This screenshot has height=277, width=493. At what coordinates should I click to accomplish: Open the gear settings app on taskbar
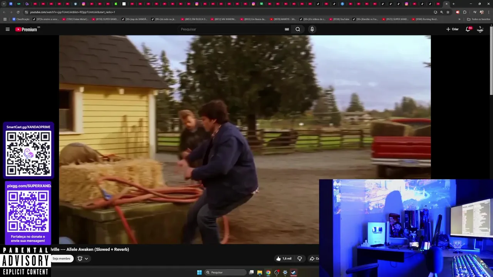click(285, 272)
